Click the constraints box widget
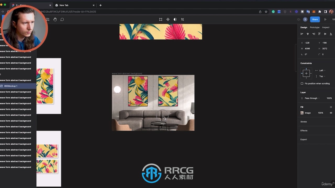This screenshot has width=335, height=188. [x=306, y=73]
